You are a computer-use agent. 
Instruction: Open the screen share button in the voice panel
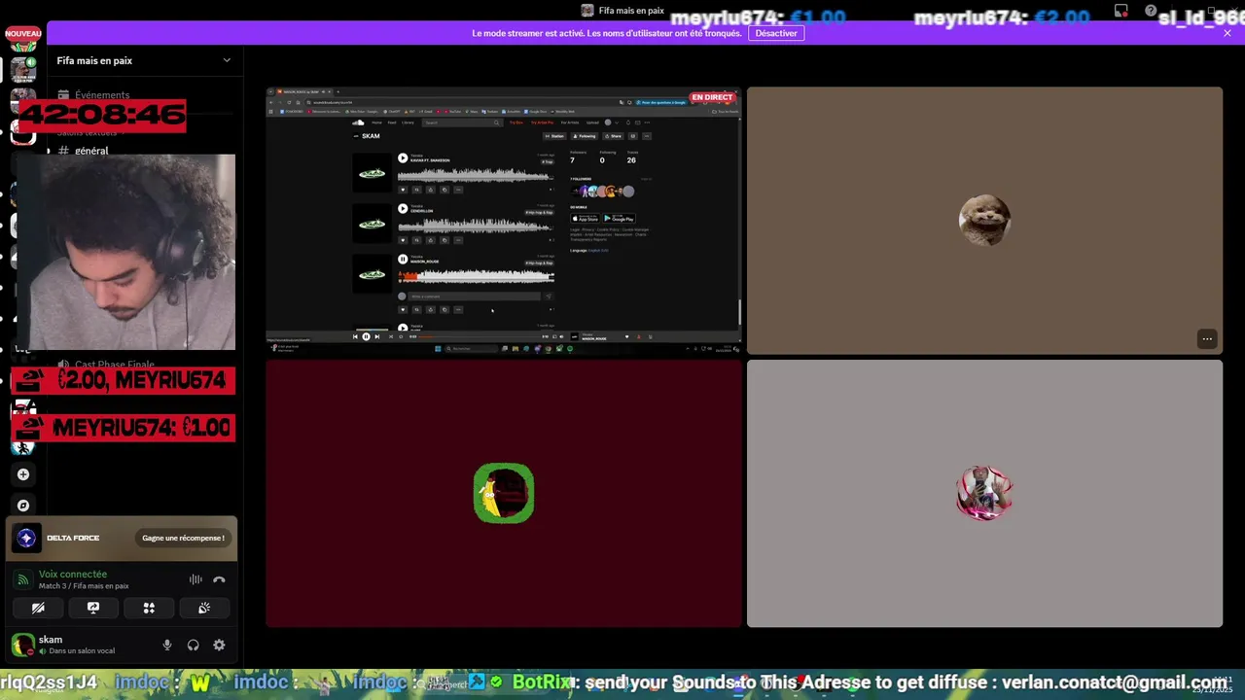93,608
